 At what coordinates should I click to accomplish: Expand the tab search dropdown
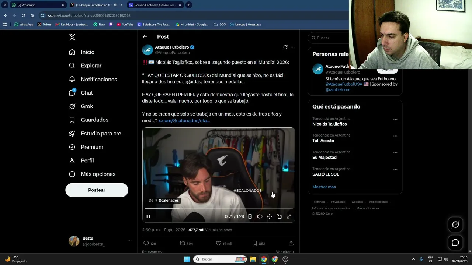(x=5, y=5)
